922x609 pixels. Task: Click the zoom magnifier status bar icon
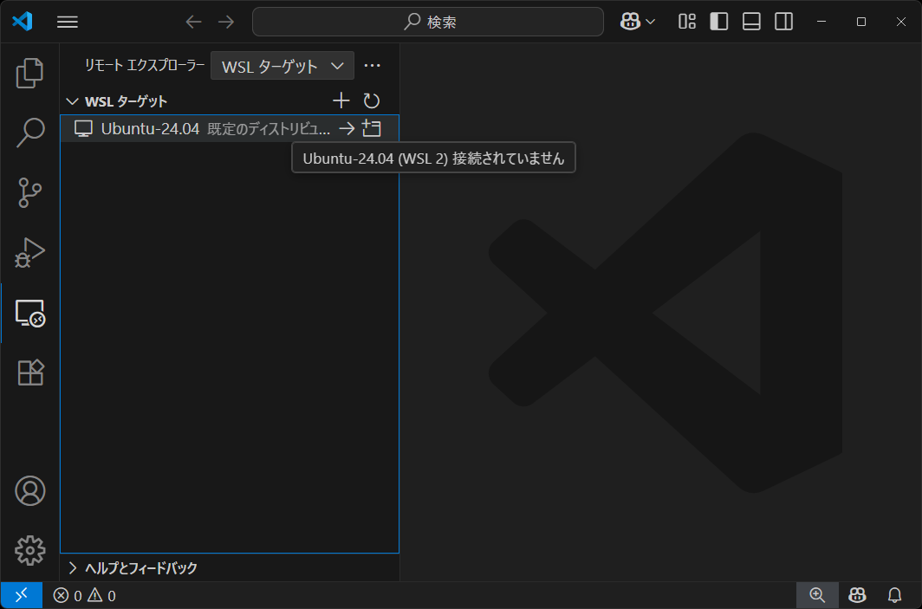817,595
